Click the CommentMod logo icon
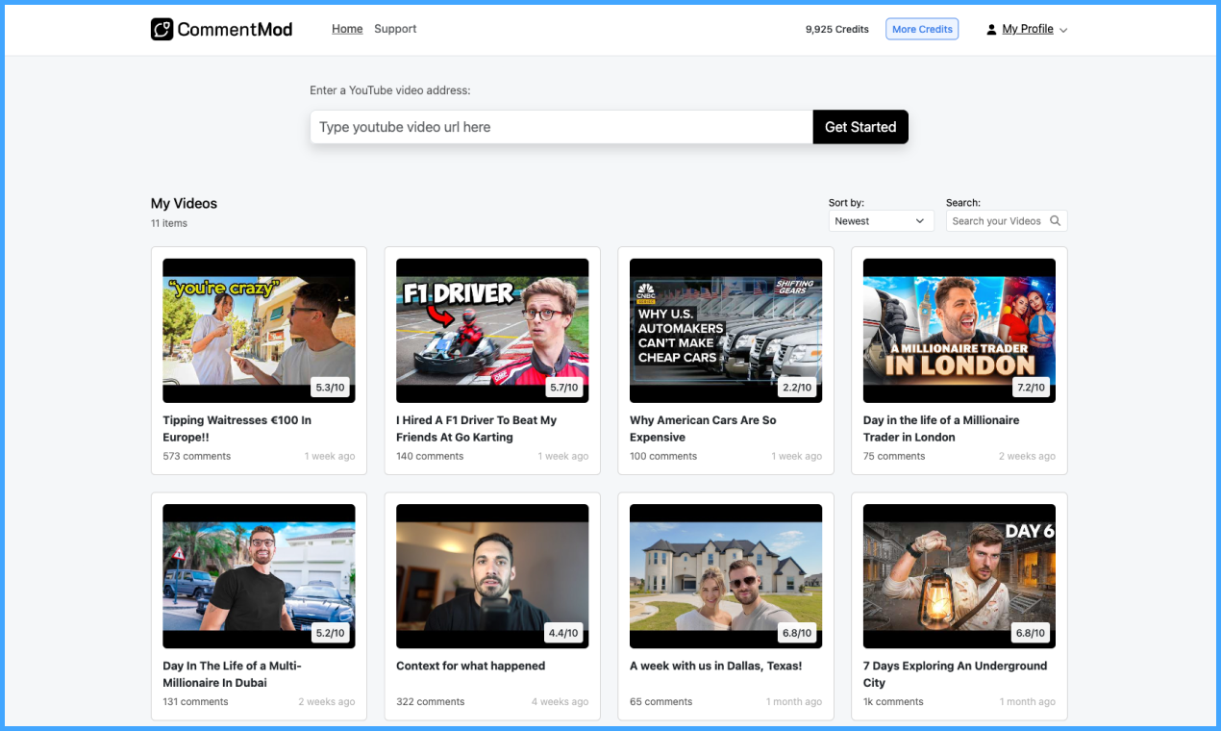 (x=162, y=29)
